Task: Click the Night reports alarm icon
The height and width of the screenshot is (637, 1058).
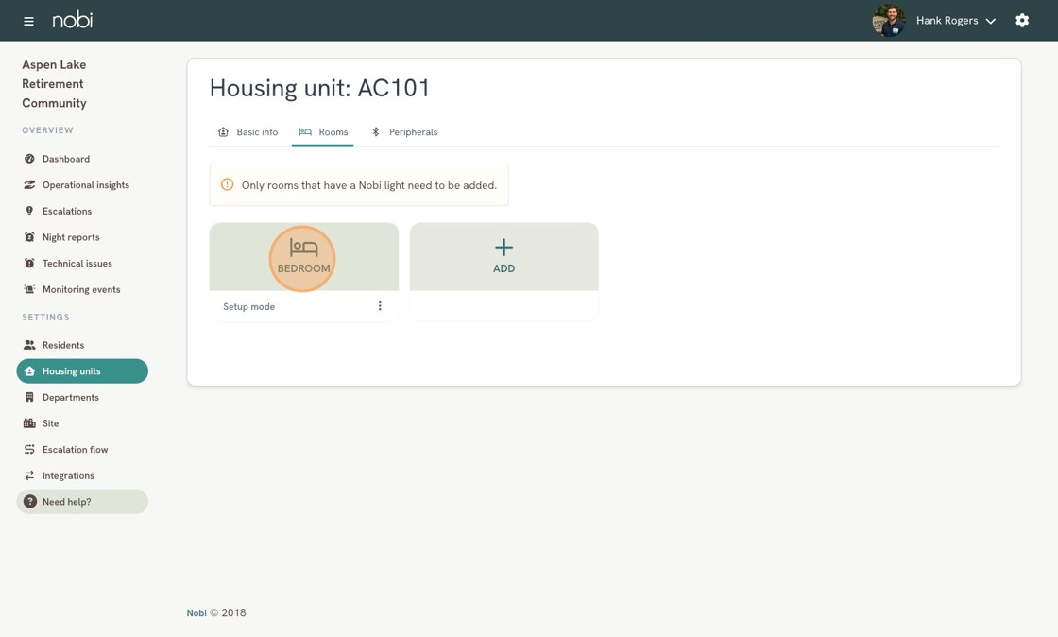Action: (x=29, y=237)
